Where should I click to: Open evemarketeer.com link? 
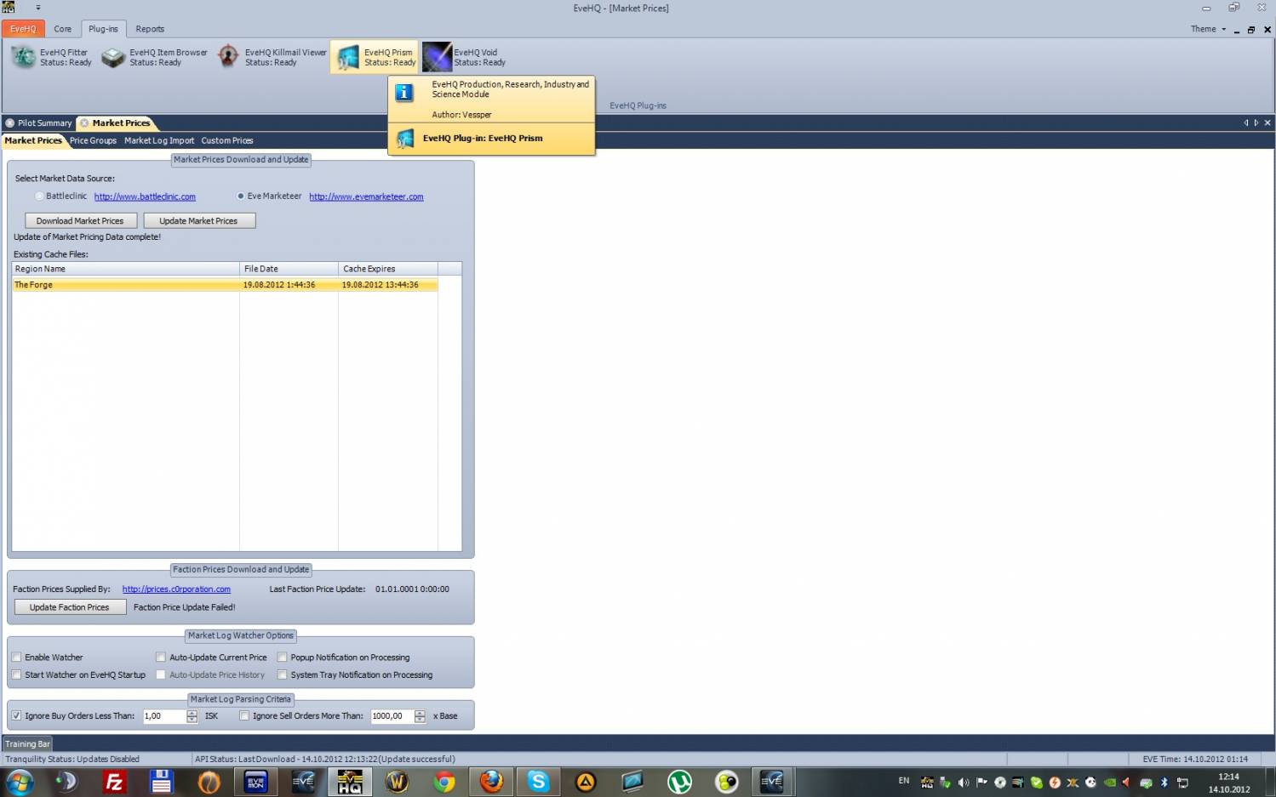pyautogui.click(x=366, y=196)
